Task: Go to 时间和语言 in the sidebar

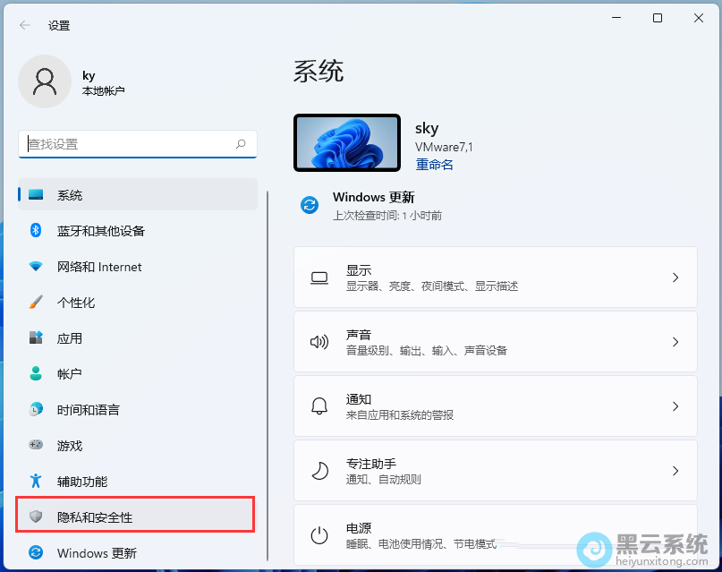Action: click(x=88, y=410)
